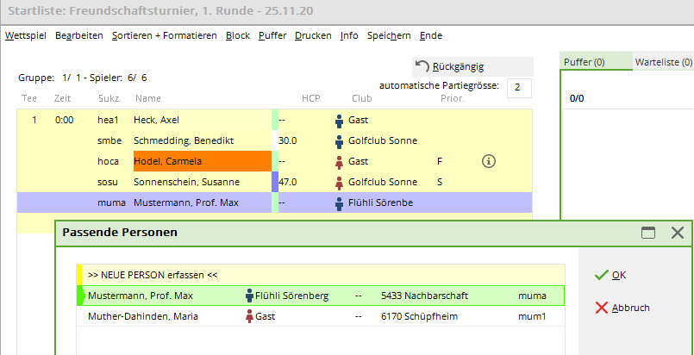This screenshot has width=694, height=355.
Task: Click the red person icon beside Sonnenschein, Susanne
Action: (x=340, y=182)
